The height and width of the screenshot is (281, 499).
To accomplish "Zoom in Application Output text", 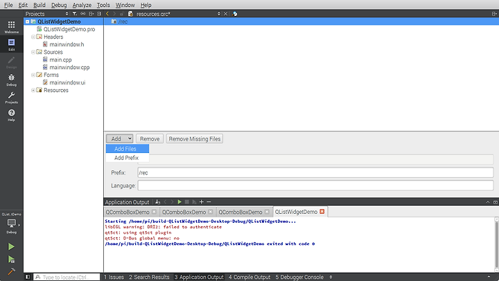I will (x=201, y=202).
